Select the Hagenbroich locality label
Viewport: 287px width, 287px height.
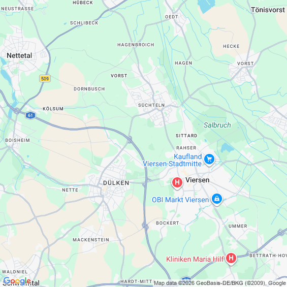136,45
